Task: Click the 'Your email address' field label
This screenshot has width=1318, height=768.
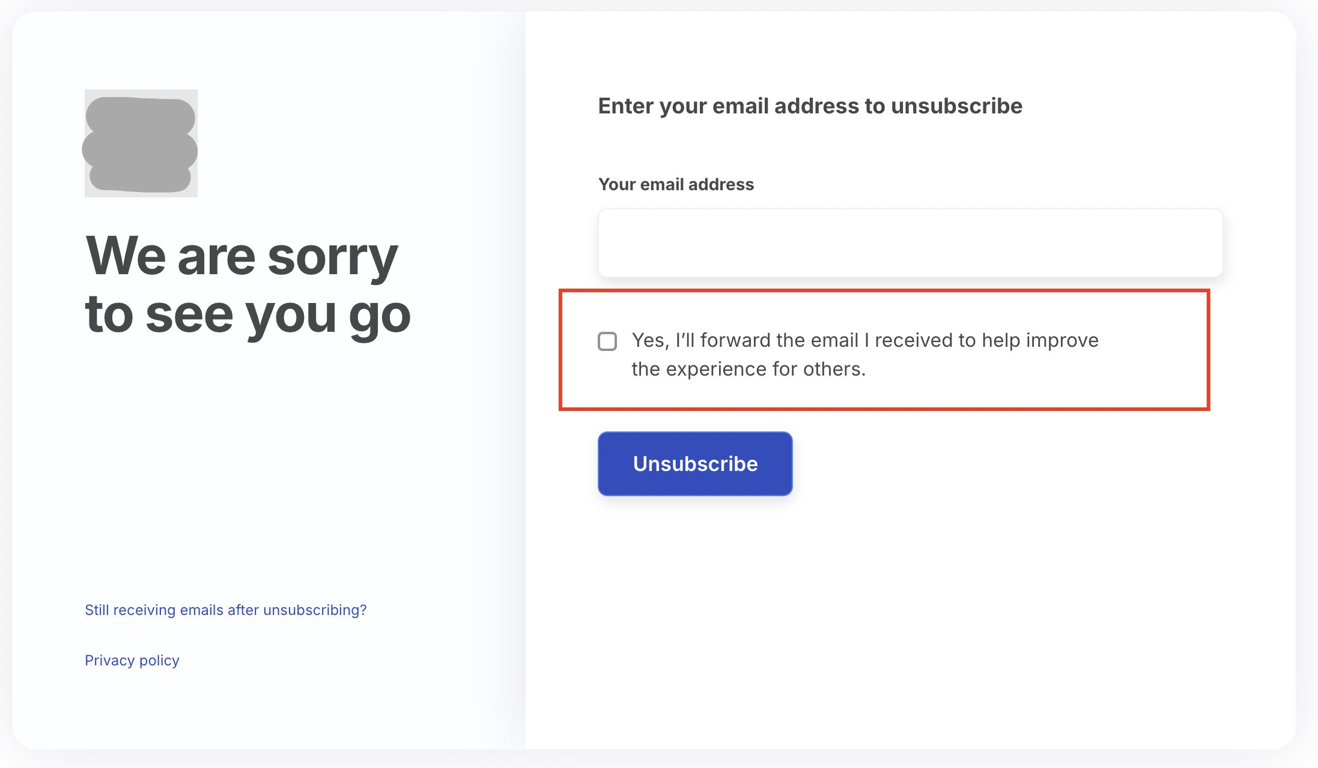Action: tap(676, 184)
